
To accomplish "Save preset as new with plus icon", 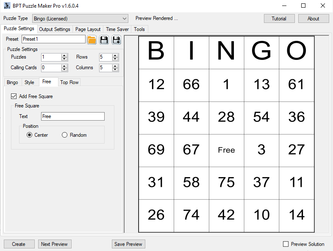I will (117, 40).
